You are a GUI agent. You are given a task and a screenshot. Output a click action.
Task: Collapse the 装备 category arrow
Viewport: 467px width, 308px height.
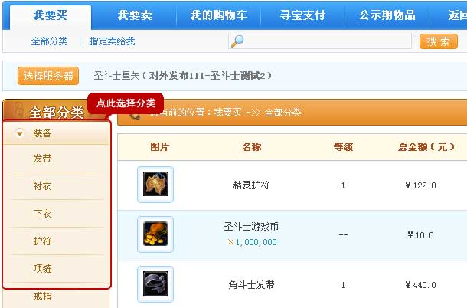coord(20,133)
